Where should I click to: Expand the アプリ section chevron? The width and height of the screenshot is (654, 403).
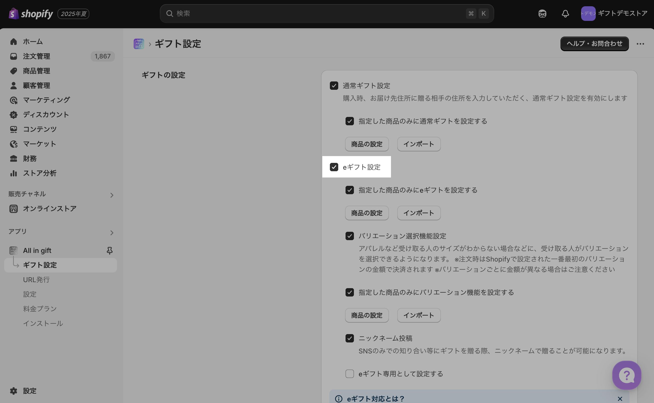[x=112, y=233]
